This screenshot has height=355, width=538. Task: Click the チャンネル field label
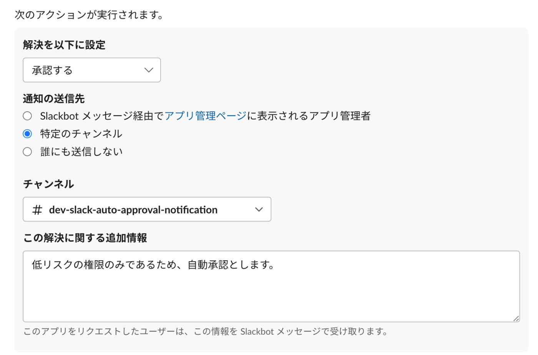coord(48,184)
